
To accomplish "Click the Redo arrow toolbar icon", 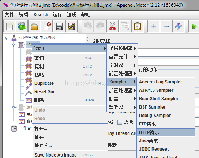I will [100, 26].
